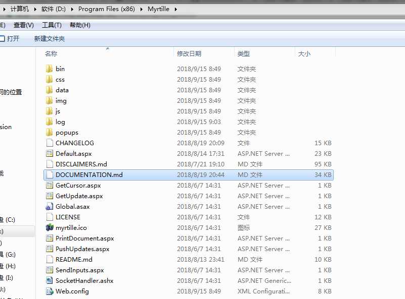The image size is (405, 299).
Task: Click the Web.config file icon
Action: pos(50,291)
